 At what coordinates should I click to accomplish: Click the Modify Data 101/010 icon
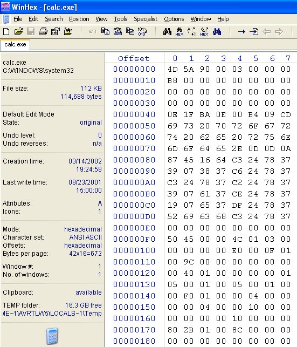[x=142, y=31]
